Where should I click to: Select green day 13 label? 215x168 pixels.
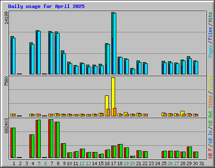coord(88,163)
